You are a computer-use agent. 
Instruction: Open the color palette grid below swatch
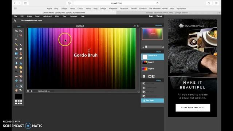point(19,102)
